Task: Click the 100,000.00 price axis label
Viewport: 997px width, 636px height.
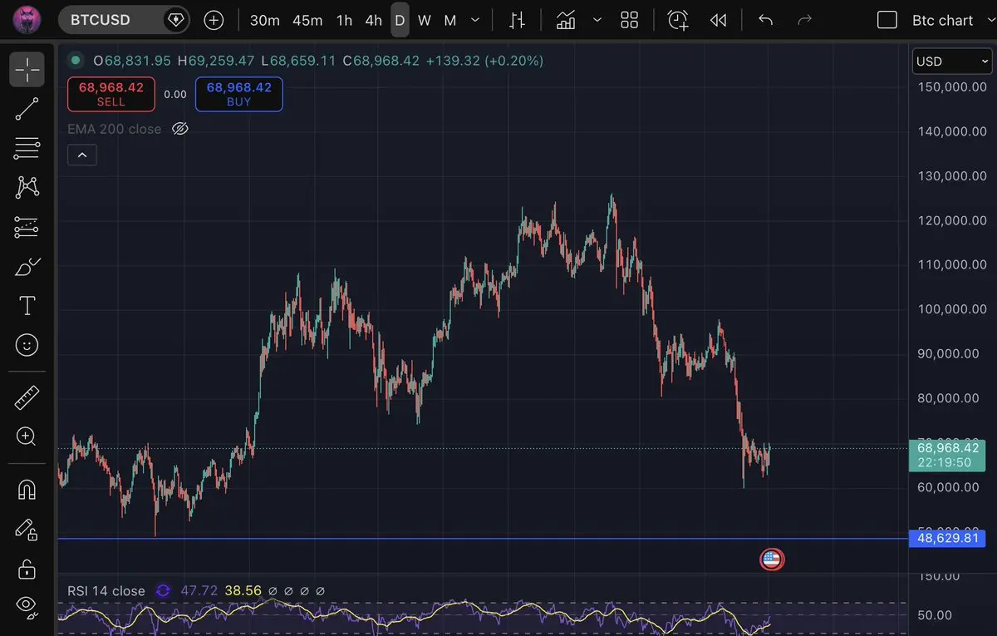Action: click(x=952, y=308)
